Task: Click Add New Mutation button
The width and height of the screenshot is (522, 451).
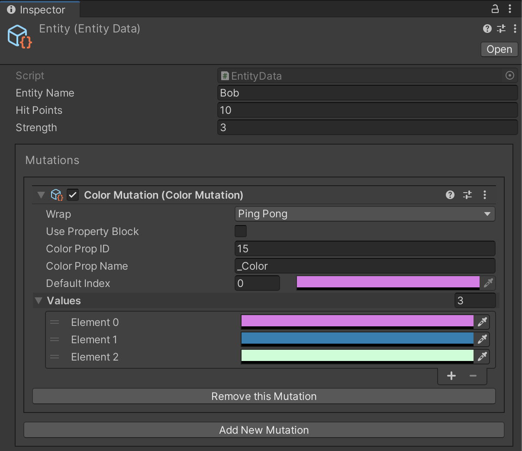Action: (x=264, y=430)
